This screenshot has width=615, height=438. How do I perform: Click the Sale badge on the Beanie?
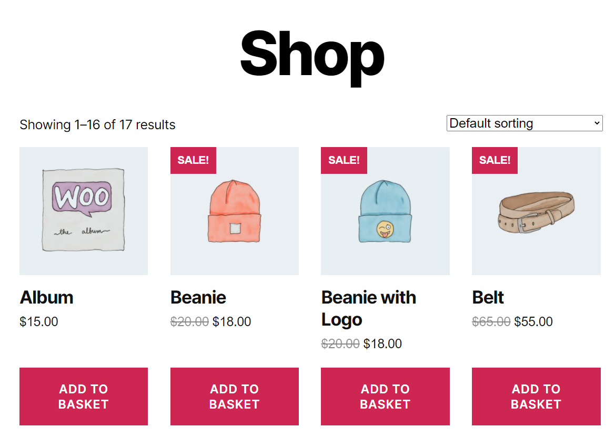click(193, 160)
